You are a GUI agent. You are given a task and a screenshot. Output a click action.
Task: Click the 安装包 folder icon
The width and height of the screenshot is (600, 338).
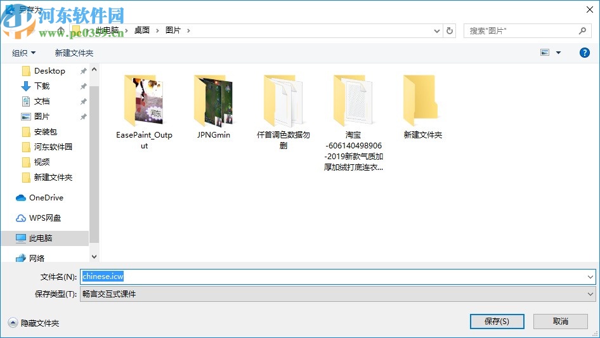(x=26, y=132)
